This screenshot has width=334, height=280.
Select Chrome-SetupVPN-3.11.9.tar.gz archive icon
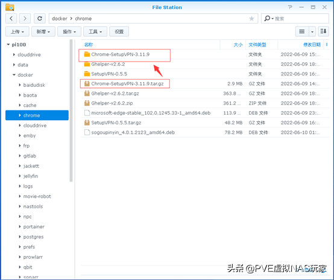point(87,84)
